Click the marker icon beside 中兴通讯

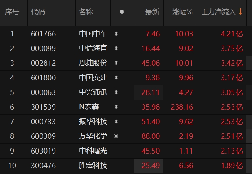click(x=116, y=92)
